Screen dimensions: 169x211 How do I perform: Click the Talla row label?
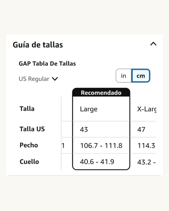pos(27,109)
